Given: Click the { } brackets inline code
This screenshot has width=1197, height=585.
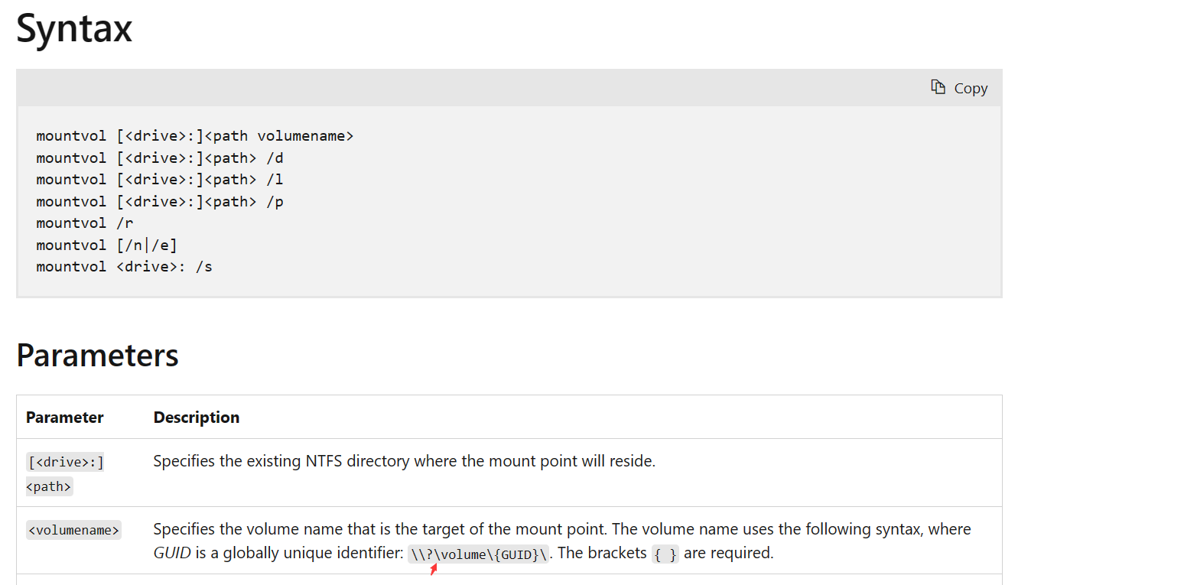Looking at the screenshot, I should tap(665, 554).
